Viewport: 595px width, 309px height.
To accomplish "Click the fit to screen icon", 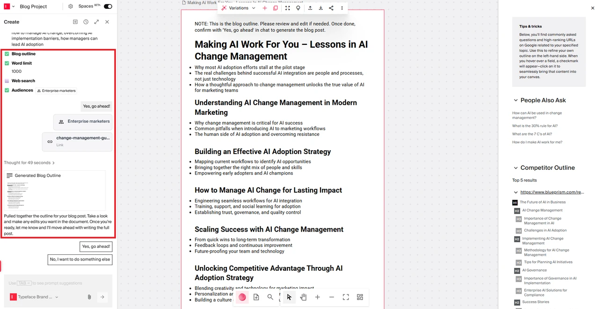I will [346, 297].
